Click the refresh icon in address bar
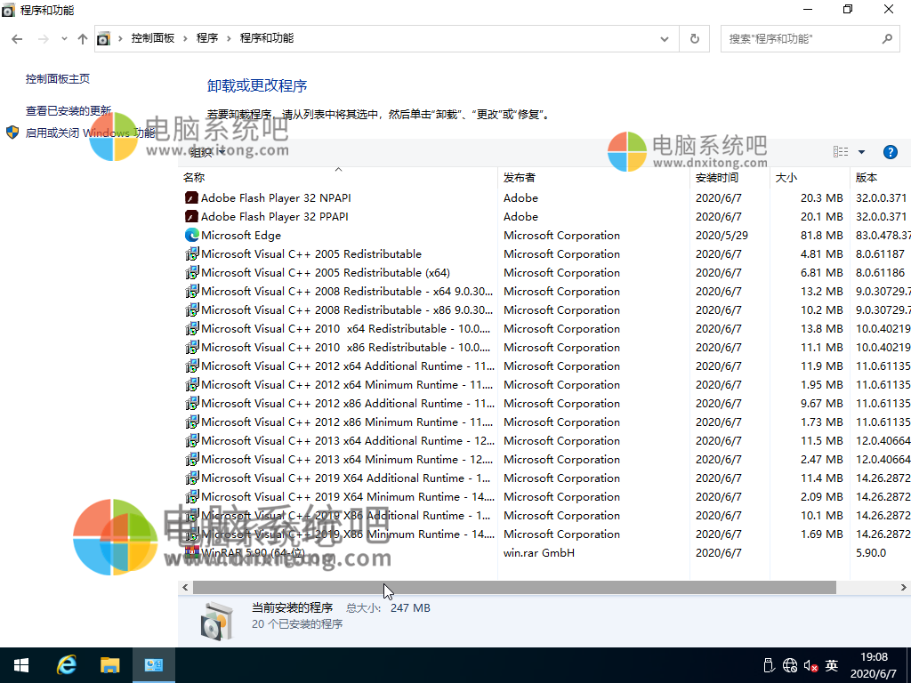The height and width of the screenshot is (683, 911). pos(693,38)
